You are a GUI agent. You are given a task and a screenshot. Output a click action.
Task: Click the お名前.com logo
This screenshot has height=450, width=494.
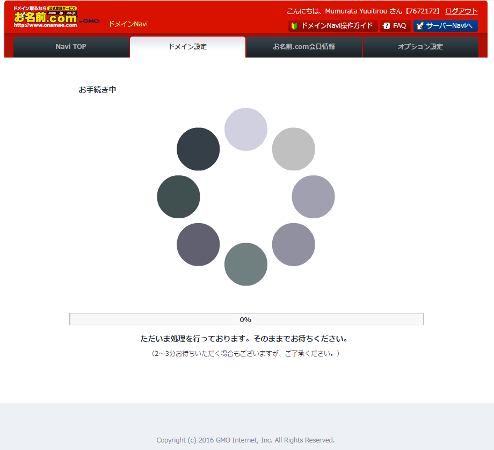(x=46, y=17)
